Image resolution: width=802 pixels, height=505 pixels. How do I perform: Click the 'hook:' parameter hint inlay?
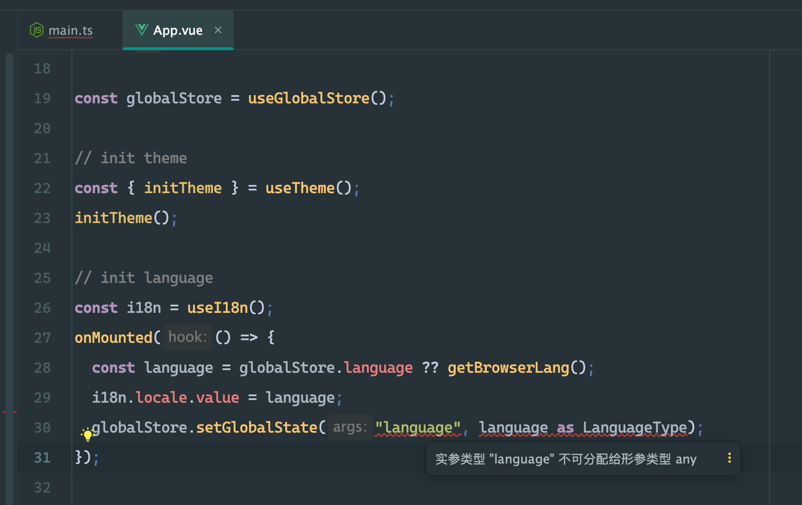pyautogui.click(x=187, y=337)
